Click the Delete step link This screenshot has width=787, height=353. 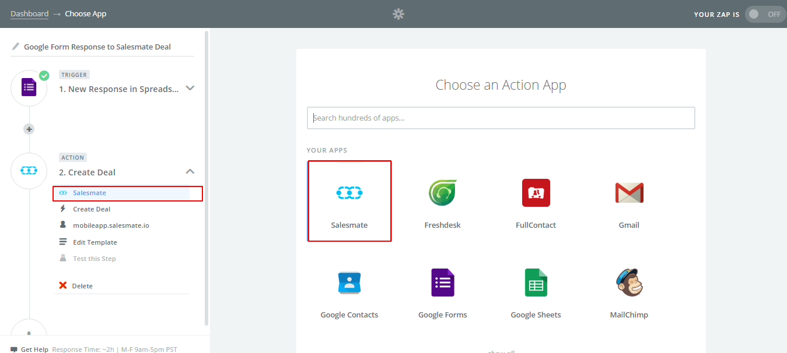[x=82, y=286]
